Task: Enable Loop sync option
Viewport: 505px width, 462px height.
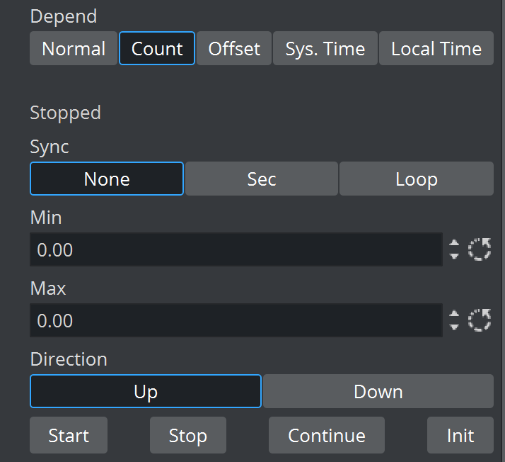Action: click(416, 179)
